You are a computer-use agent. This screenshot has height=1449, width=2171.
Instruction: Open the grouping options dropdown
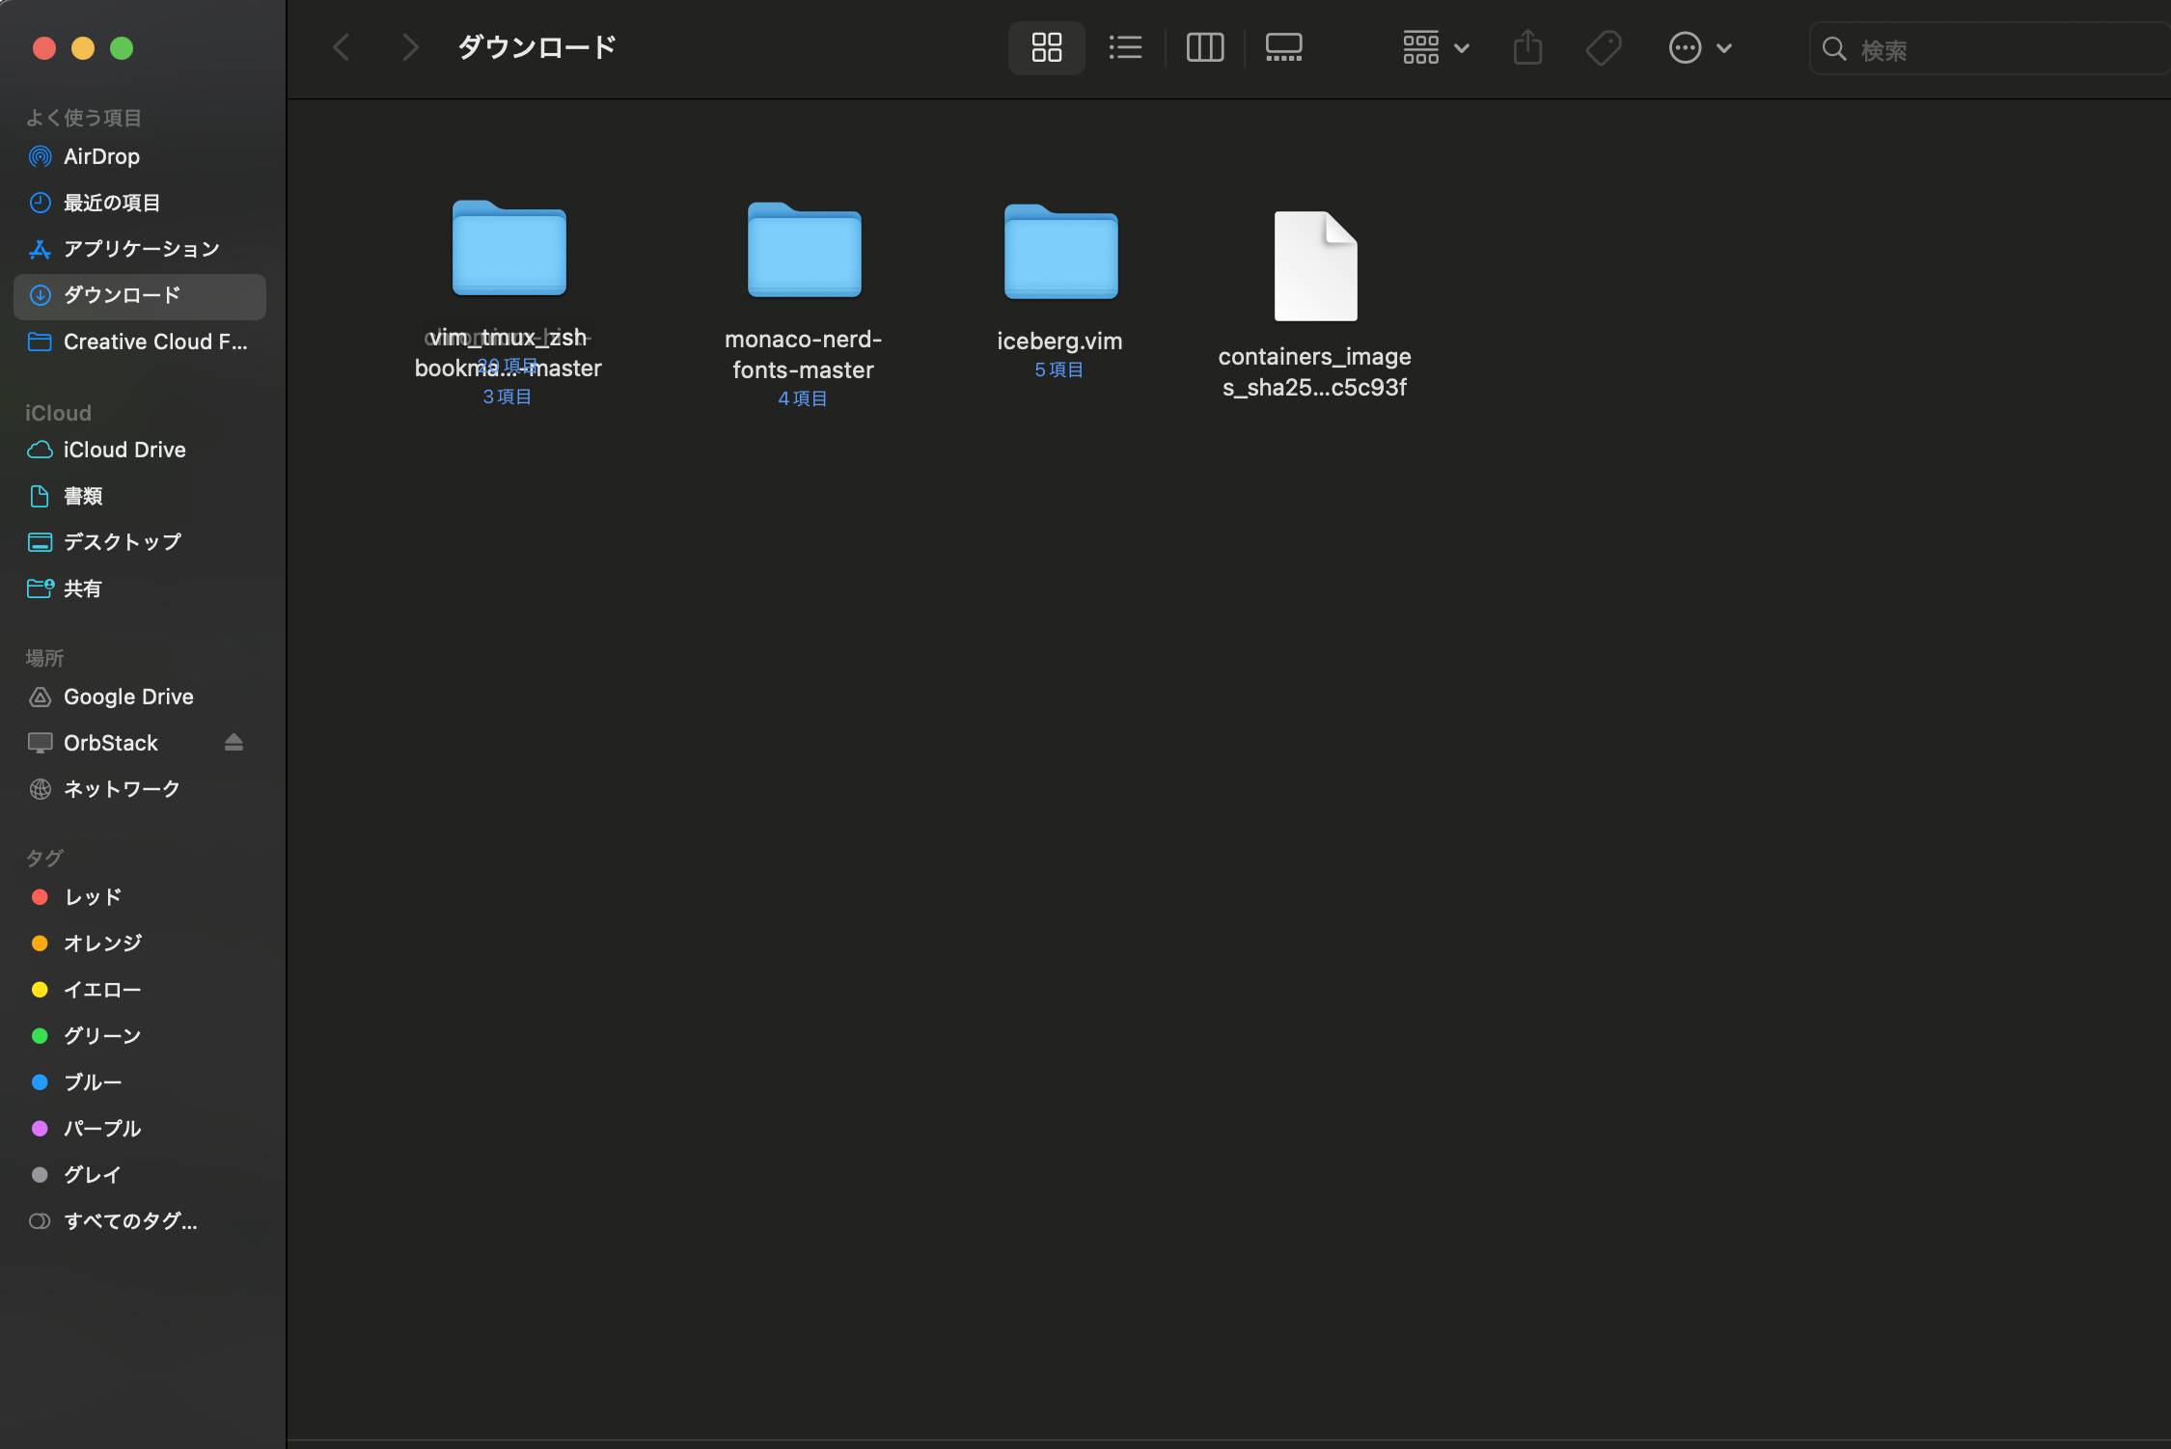1435,47
